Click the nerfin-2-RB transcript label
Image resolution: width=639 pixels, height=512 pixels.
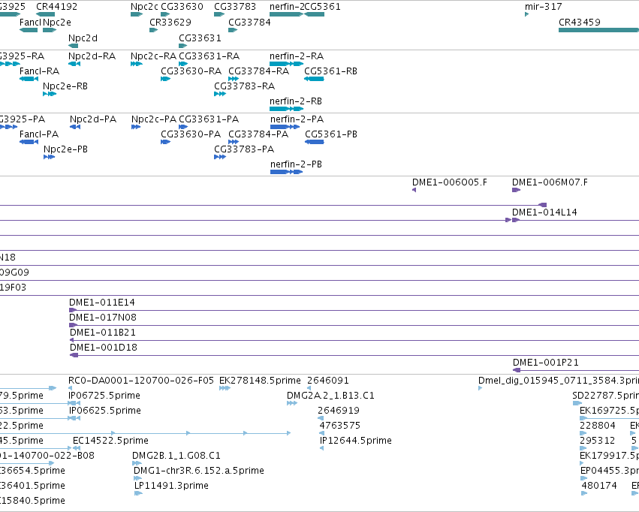click(296, 101)
